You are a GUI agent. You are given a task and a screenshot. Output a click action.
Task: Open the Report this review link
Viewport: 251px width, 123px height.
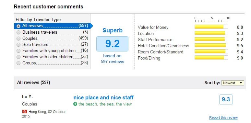point(223,117)
